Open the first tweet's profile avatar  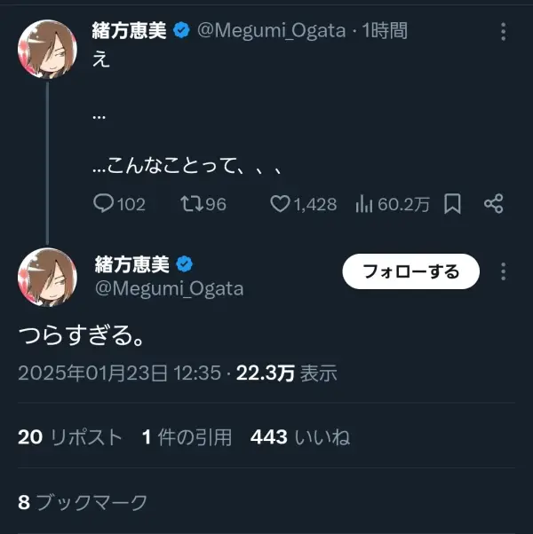click(47, 49)
